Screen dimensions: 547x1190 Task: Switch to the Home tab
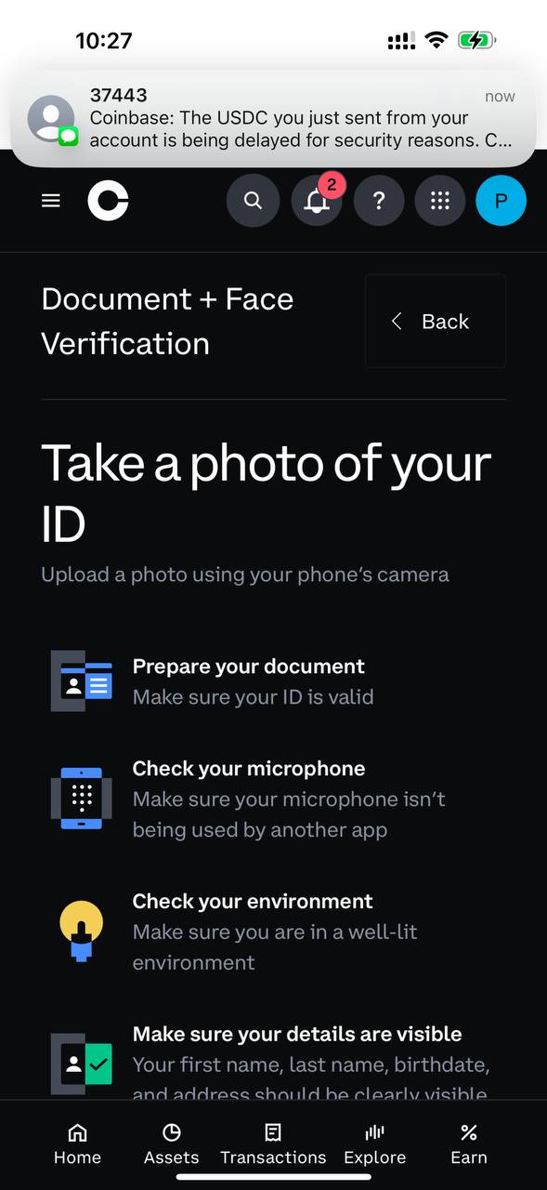[77, 1144]
